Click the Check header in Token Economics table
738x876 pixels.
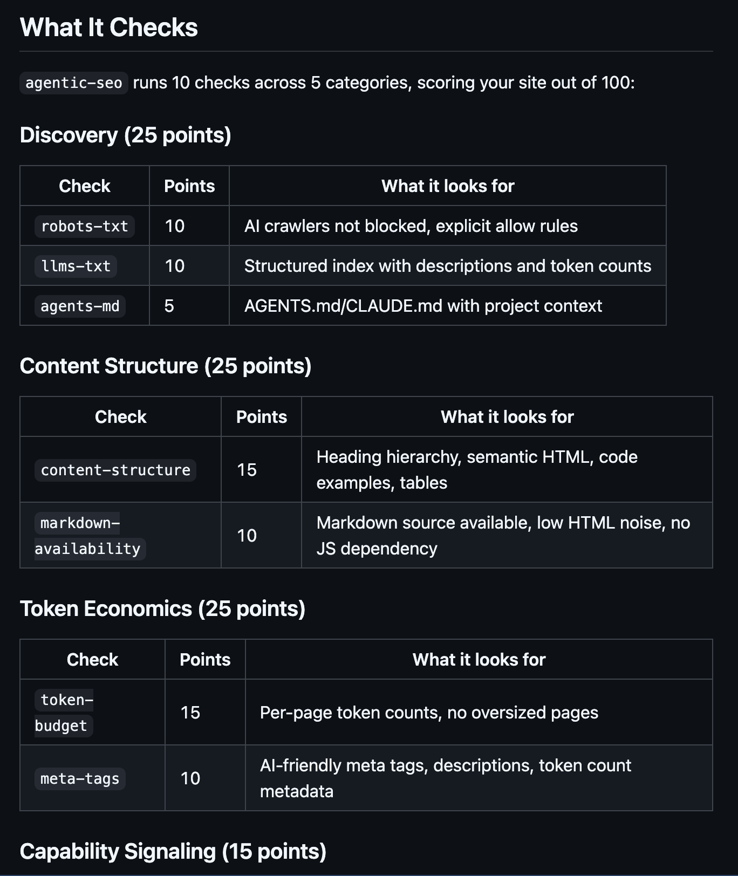(x=92, y=660)
